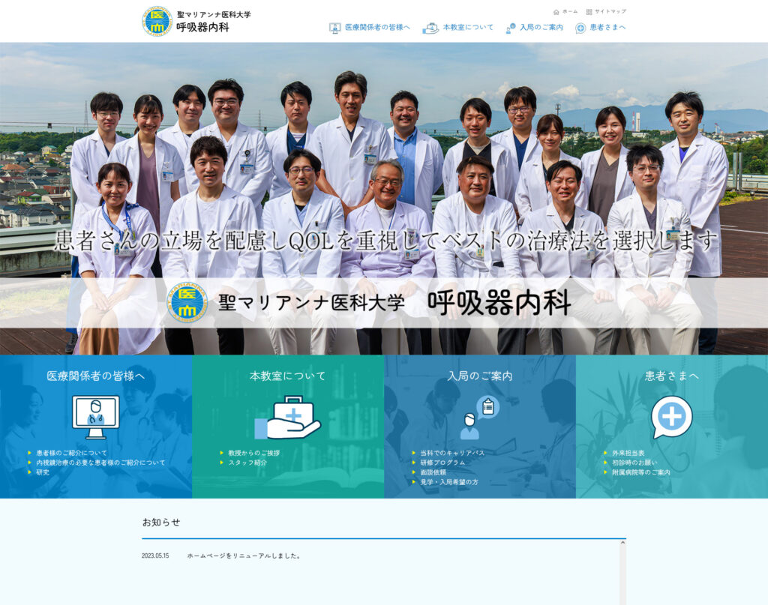Click the home icon beside ホーム
Viewport: 768px width, 605px height.
point(556,12)
